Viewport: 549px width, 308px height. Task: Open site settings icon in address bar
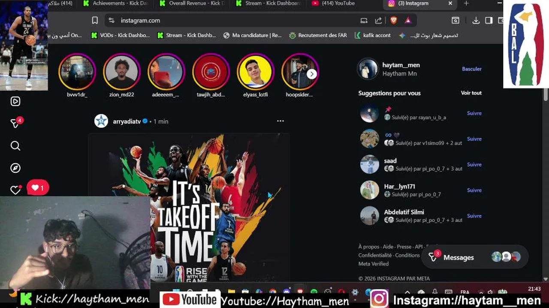point(112,21)
